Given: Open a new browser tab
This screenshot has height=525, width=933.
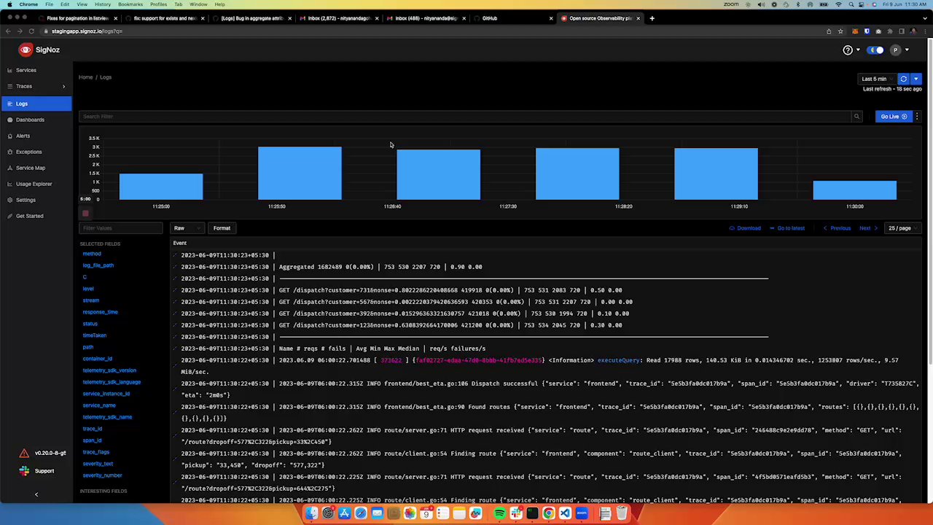Looking at the screenshot, I should [x=652, y=18].
